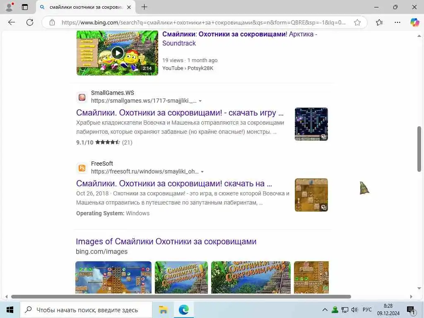Click the Windows taskbar search box
The image size is (424, 318).
(x=86, y=310)
